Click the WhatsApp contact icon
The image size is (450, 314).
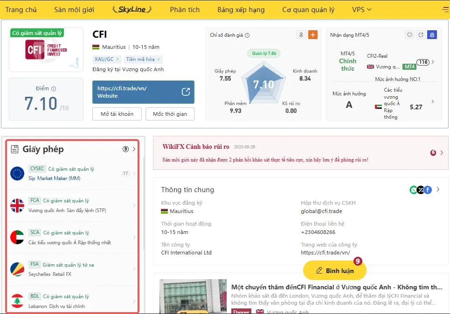(413, 190)
